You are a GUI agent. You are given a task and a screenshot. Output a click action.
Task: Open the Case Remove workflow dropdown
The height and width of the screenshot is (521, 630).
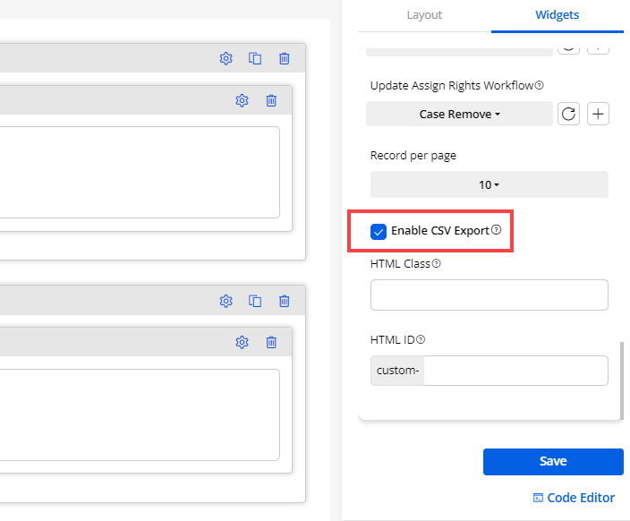click(x=459, y=114)
